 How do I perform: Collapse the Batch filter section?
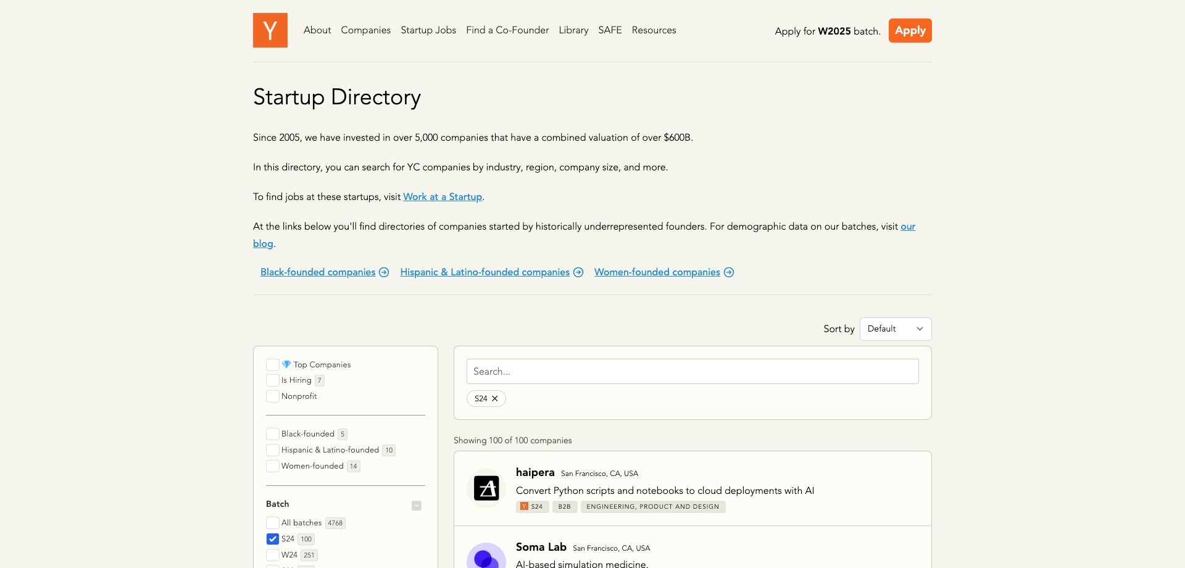[x=416, y=505]
